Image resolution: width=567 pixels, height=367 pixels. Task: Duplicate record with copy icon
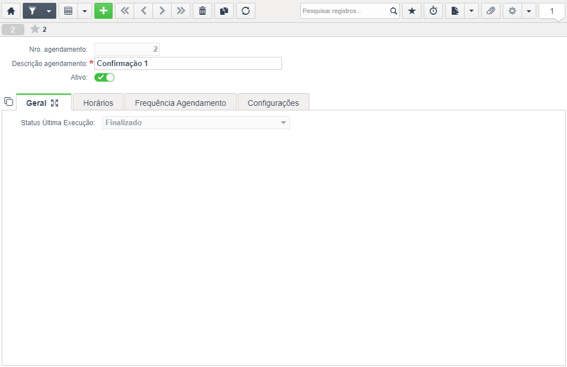224,11
